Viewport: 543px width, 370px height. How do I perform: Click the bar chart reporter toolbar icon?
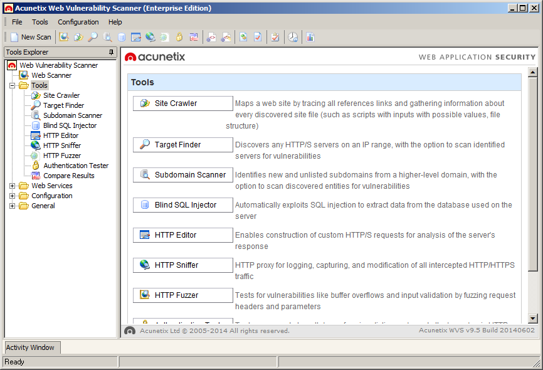point(310,38)
